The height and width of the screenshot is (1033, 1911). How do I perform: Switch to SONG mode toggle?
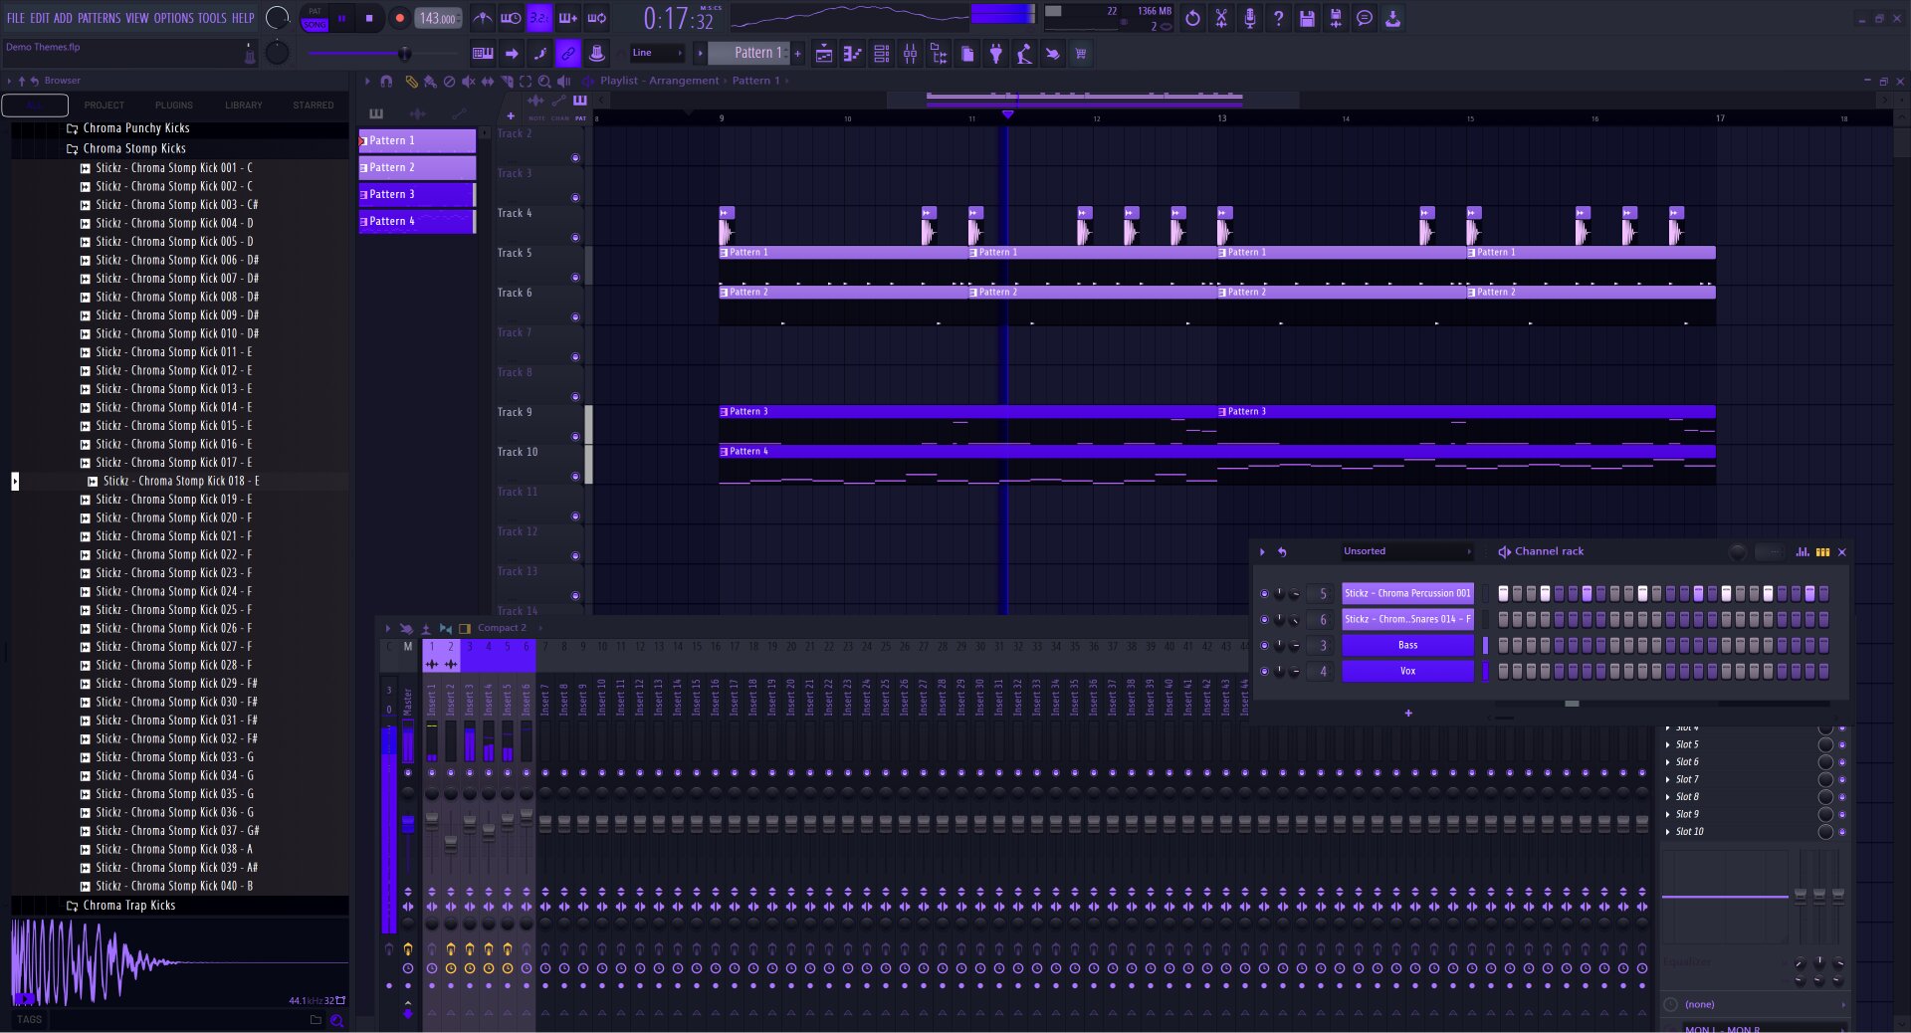(x=315, y=24)
